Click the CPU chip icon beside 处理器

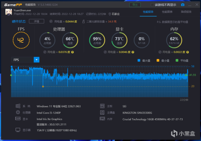click(18, 112)
